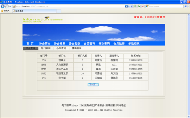Stop loading with the red X icon
190x118 pixels.
(x=143, y=6)
